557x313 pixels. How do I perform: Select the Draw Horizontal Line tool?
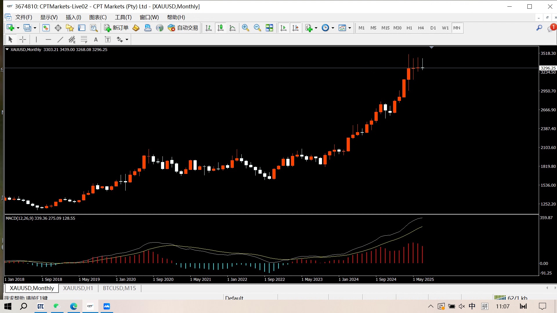pos(48,39)
